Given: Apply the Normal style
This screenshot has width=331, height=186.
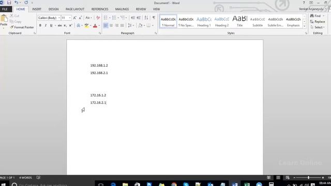Looking at the screenshot, I should [x=168, y=21].
